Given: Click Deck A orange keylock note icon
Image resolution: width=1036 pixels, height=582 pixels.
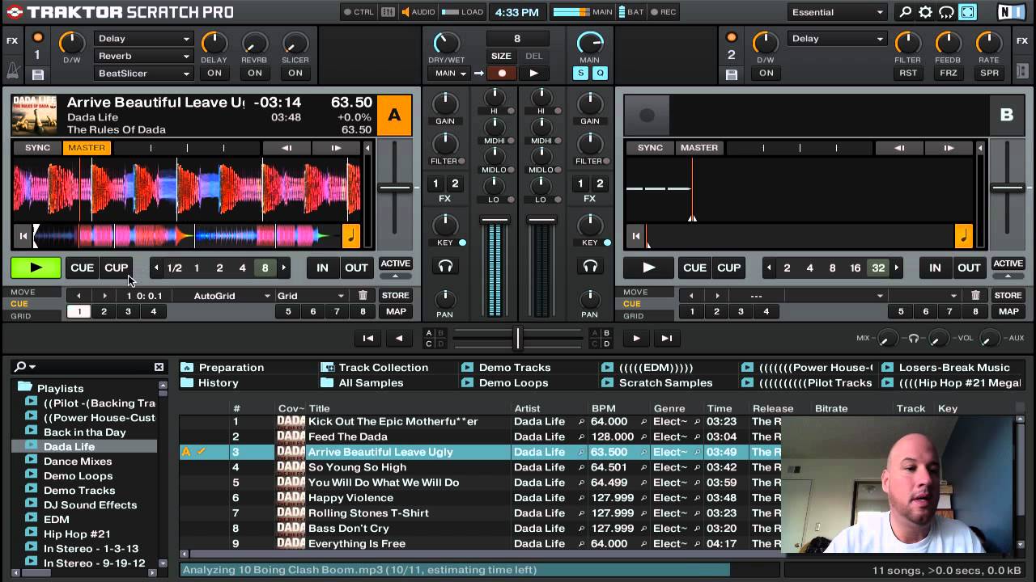Looking at the screenshot, I should (350, 236).
